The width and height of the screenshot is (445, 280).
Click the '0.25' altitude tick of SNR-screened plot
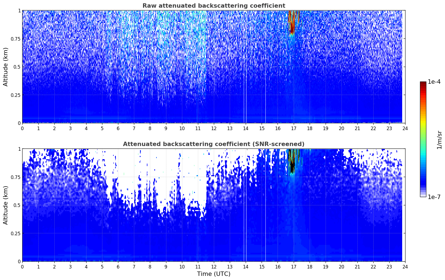(x=16, y=233)
